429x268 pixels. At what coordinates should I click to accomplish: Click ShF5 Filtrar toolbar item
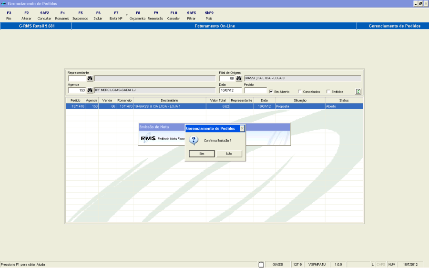pyautogui.click(x=191, y=16)
